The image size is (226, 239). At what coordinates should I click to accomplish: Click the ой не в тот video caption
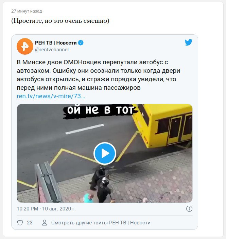pos(101,110)
